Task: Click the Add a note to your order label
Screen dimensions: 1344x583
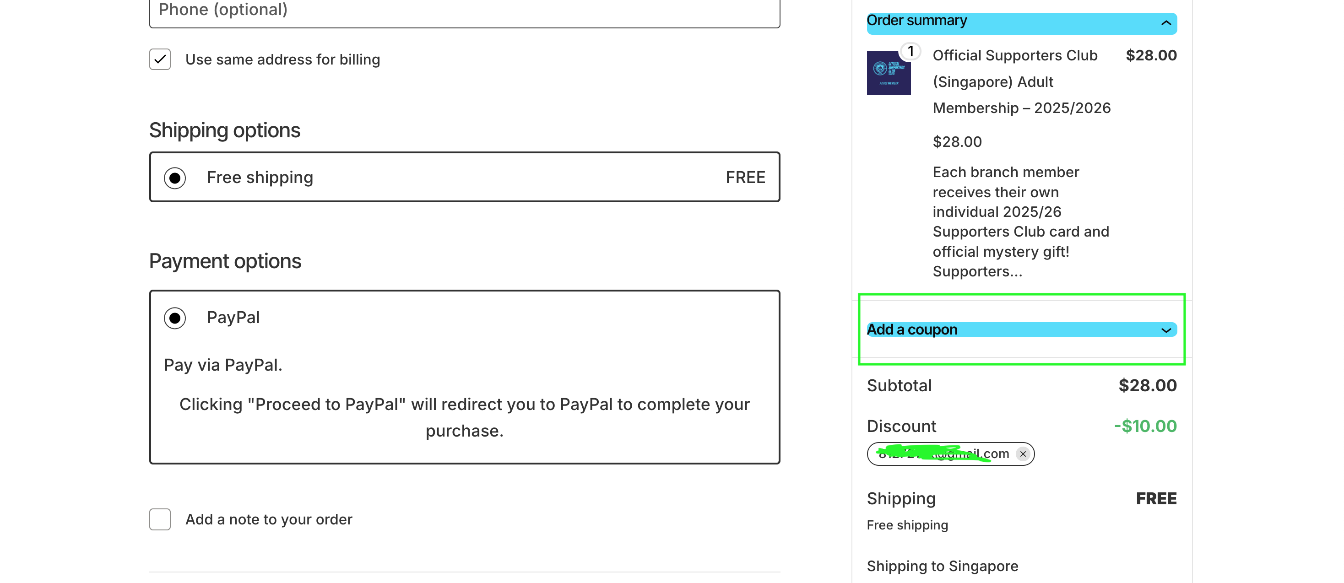Action: coord(269,519)
